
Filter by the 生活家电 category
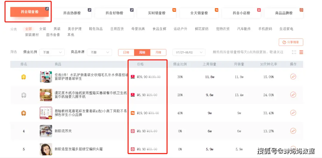[286, 29]
